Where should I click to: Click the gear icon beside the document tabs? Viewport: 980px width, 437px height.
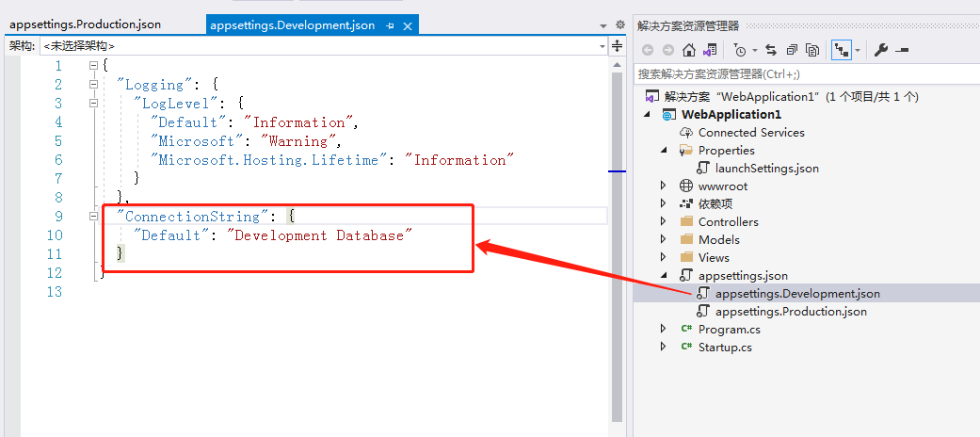[x=620, y=25]
